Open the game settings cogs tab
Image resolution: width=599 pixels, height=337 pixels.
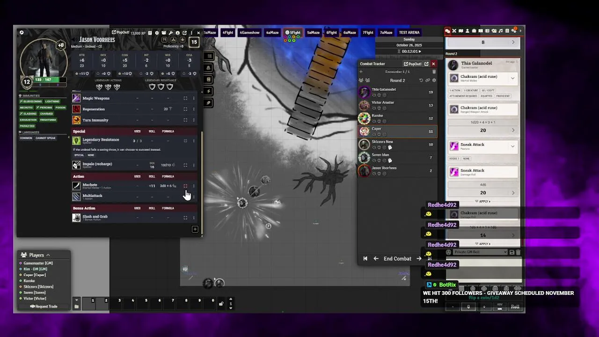click(514, 31)
